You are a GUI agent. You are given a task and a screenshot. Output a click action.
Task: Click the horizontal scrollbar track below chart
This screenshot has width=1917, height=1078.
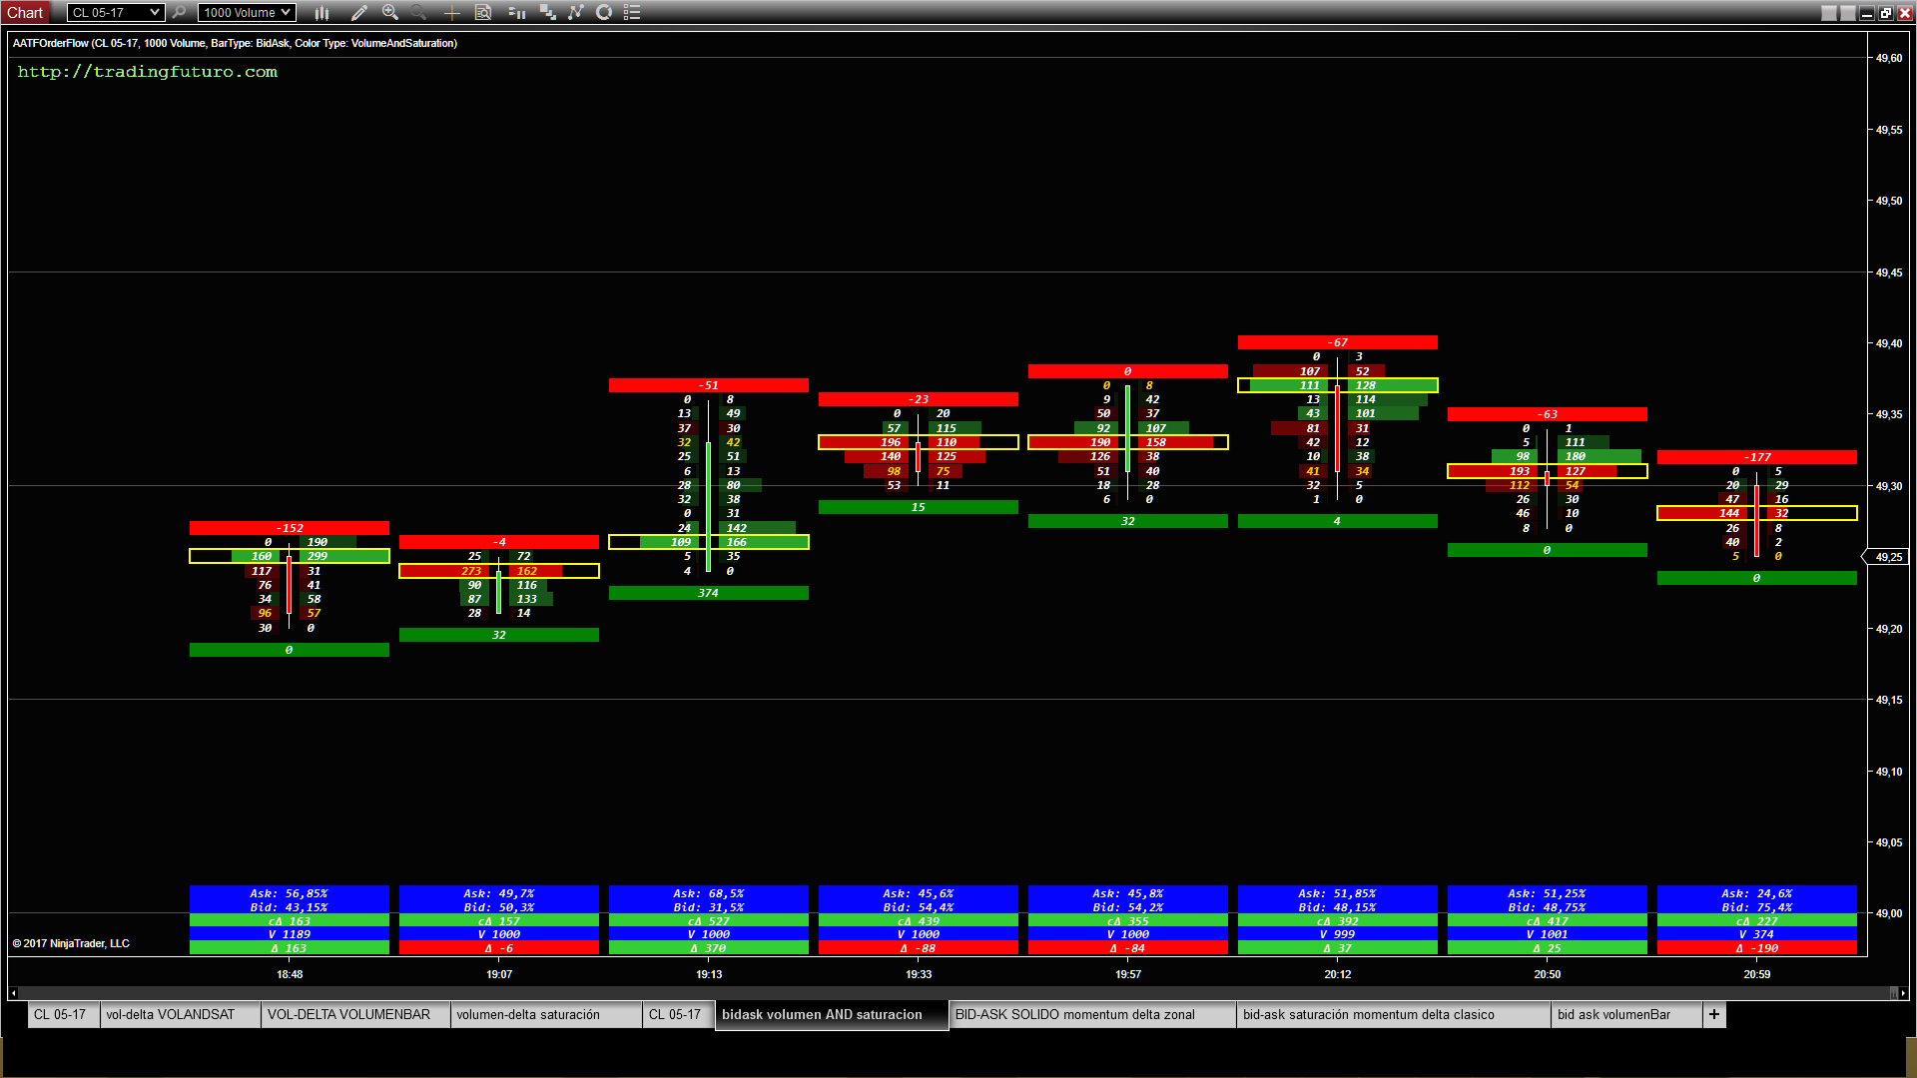coord(949,993)
